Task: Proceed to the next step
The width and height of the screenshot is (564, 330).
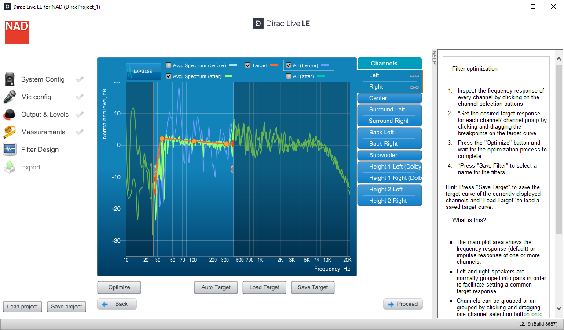Action: (403, 304)
